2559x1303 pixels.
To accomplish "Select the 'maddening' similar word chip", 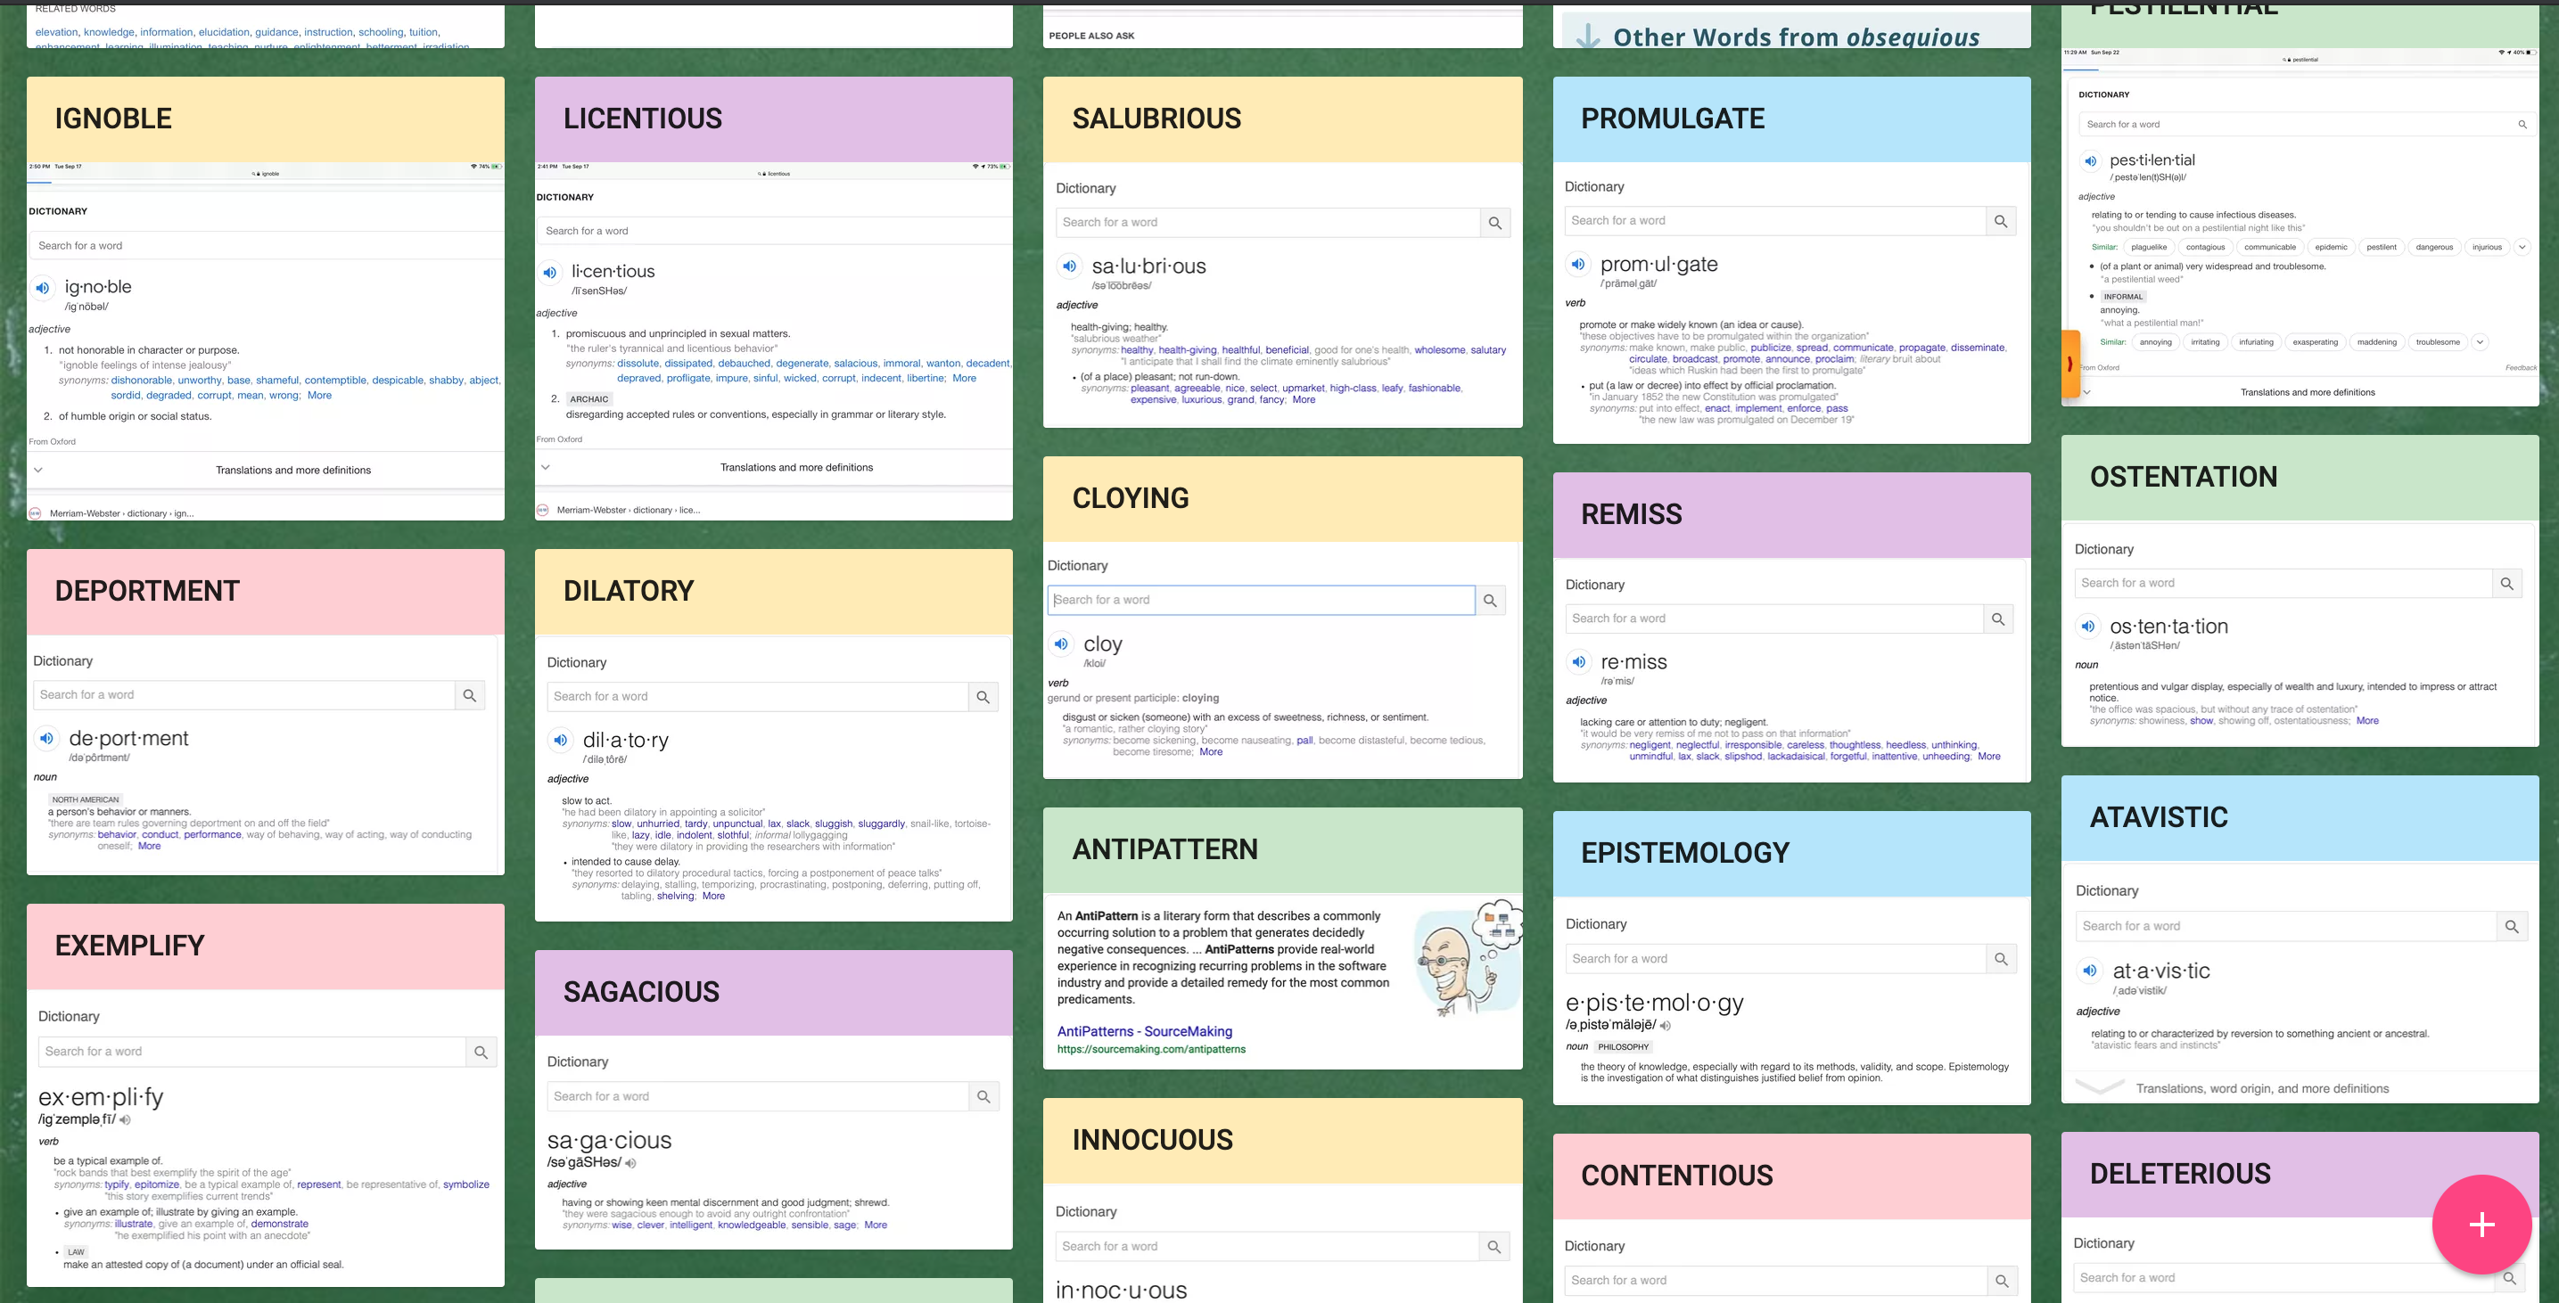I will click(2376, 342).
